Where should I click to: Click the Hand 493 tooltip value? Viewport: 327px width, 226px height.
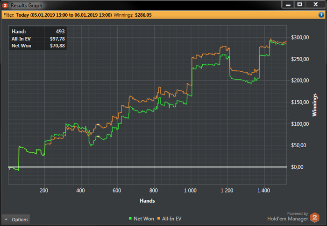pos(60,31)
